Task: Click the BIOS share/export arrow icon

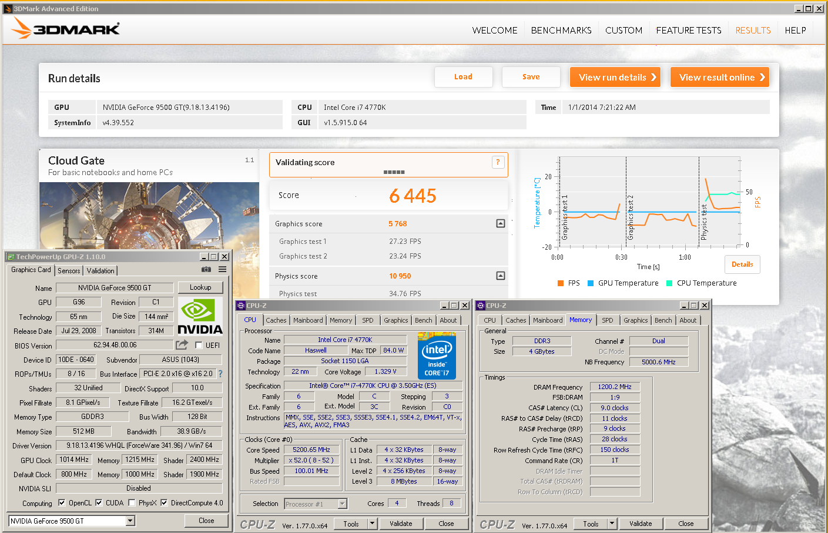Action: click(x=182, y=344)
